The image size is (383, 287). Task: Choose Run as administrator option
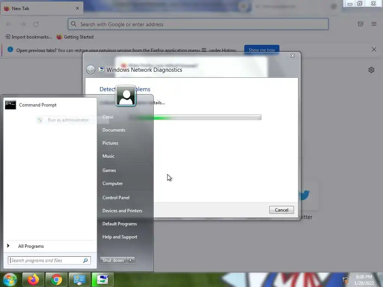click(68, 120)
